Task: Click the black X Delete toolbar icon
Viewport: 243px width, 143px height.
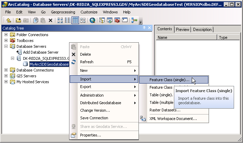Action: 51,20
